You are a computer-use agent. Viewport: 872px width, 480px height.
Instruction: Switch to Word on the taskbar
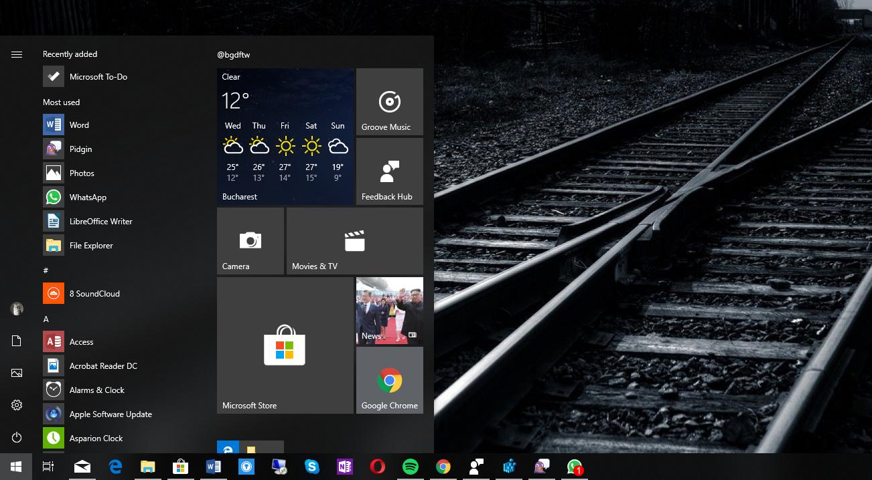click(x=214, y=467)
